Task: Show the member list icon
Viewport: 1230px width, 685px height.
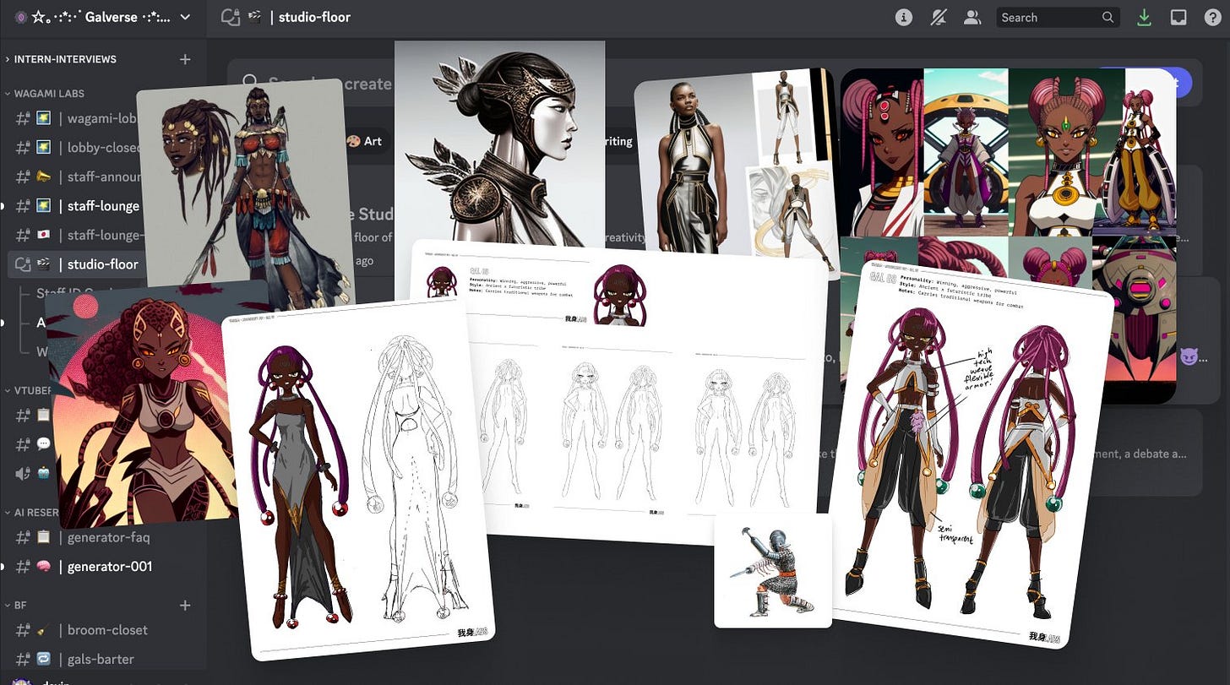Action: click(x=972, y=17)
